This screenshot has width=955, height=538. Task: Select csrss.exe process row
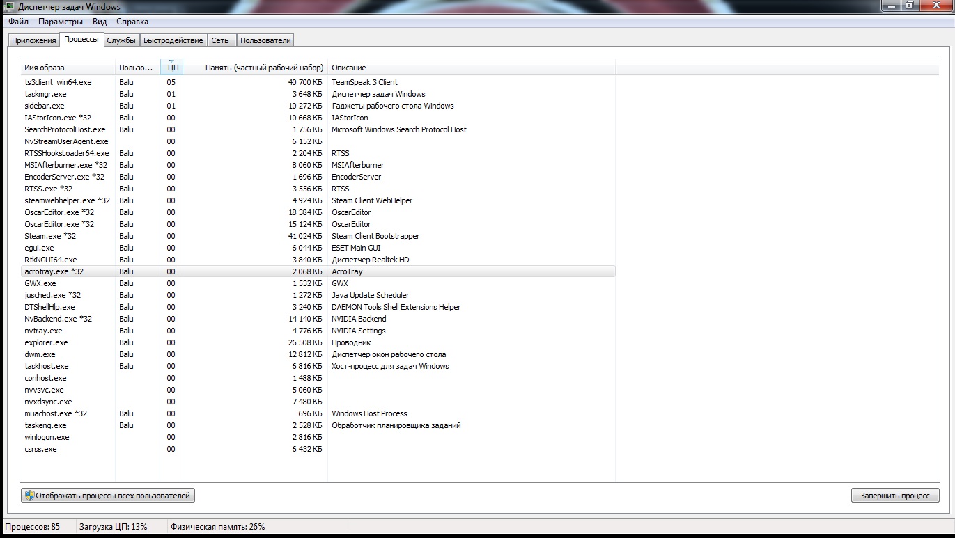318,449
